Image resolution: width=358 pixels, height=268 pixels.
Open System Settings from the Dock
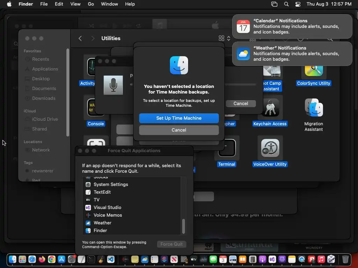click(71, 259)
